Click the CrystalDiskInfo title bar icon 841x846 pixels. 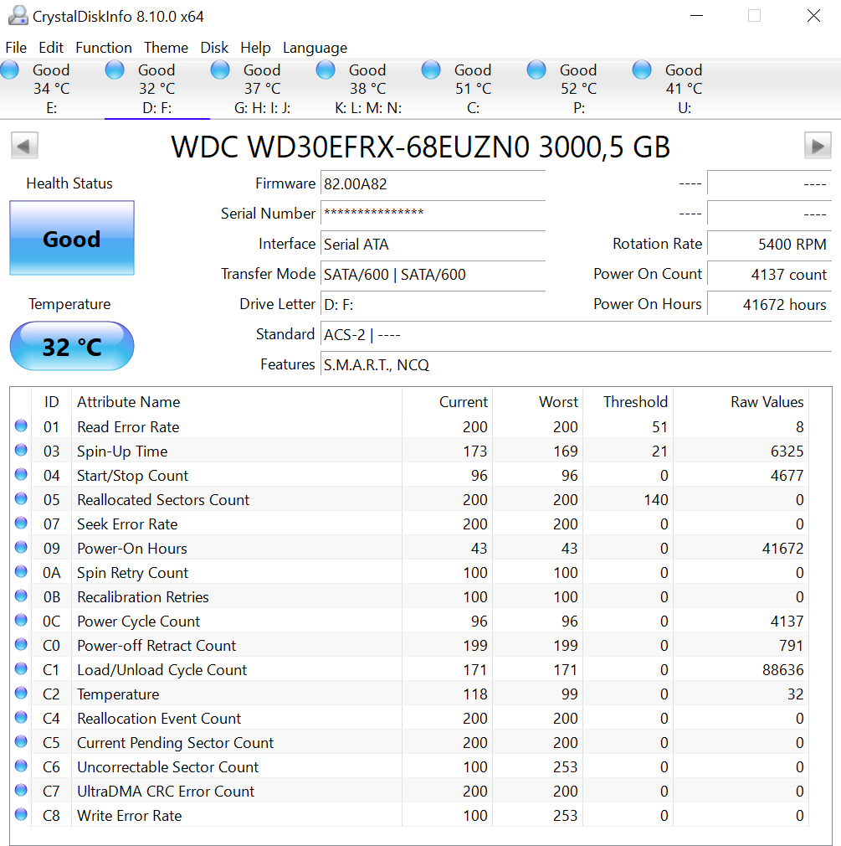pos(18,16)
